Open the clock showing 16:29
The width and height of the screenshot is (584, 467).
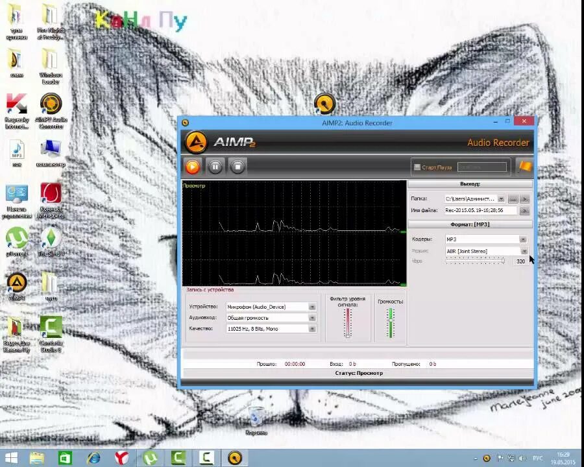(x=563, y=458)
